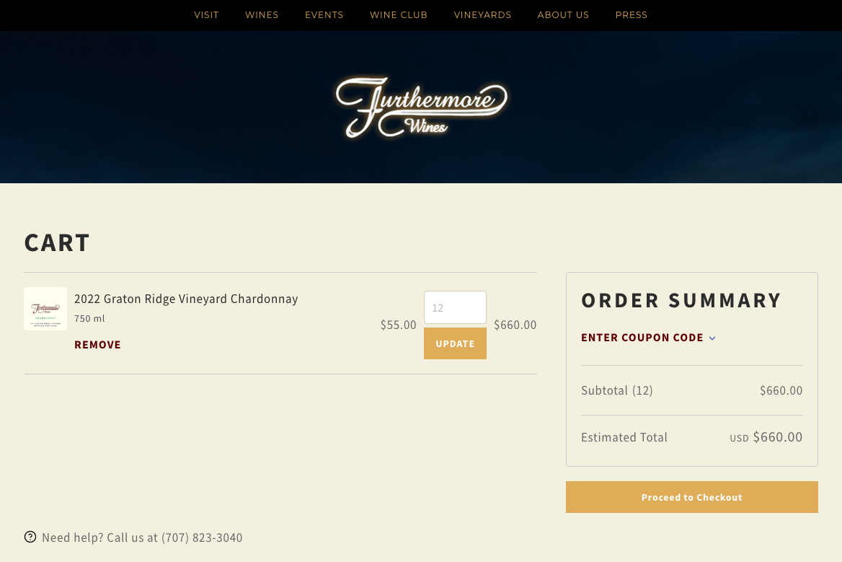Open the Events page
Viewport: 842px width, 562px height.
pos(324,15)
